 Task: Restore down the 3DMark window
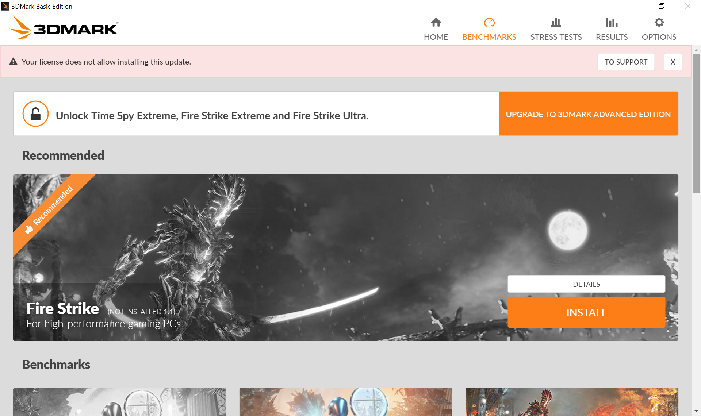click(662, 6)
